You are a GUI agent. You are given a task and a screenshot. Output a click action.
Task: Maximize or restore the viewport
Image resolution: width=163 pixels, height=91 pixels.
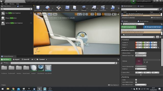click(x=118, y=14)
